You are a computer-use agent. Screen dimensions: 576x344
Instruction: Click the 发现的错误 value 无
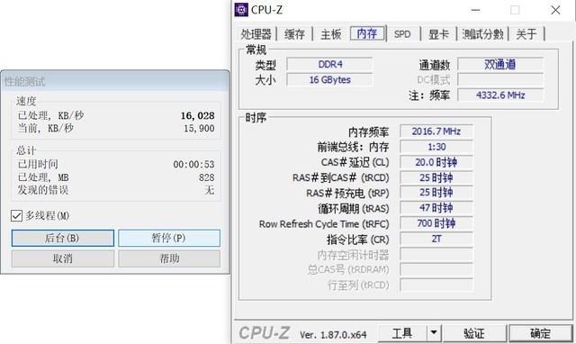[210, 190]
